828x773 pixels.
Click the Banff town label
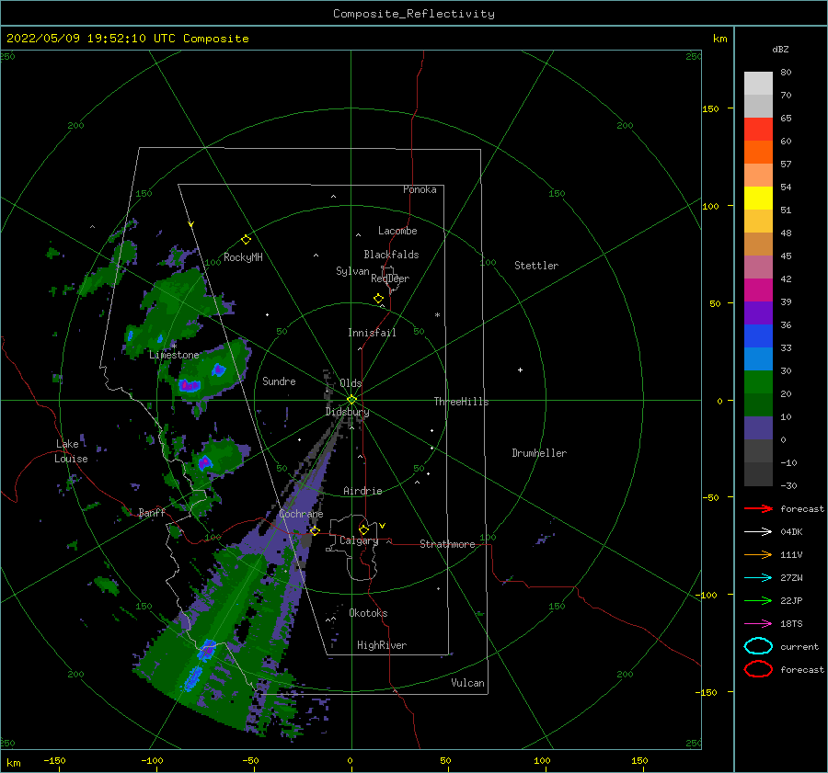tap(152, 512)
